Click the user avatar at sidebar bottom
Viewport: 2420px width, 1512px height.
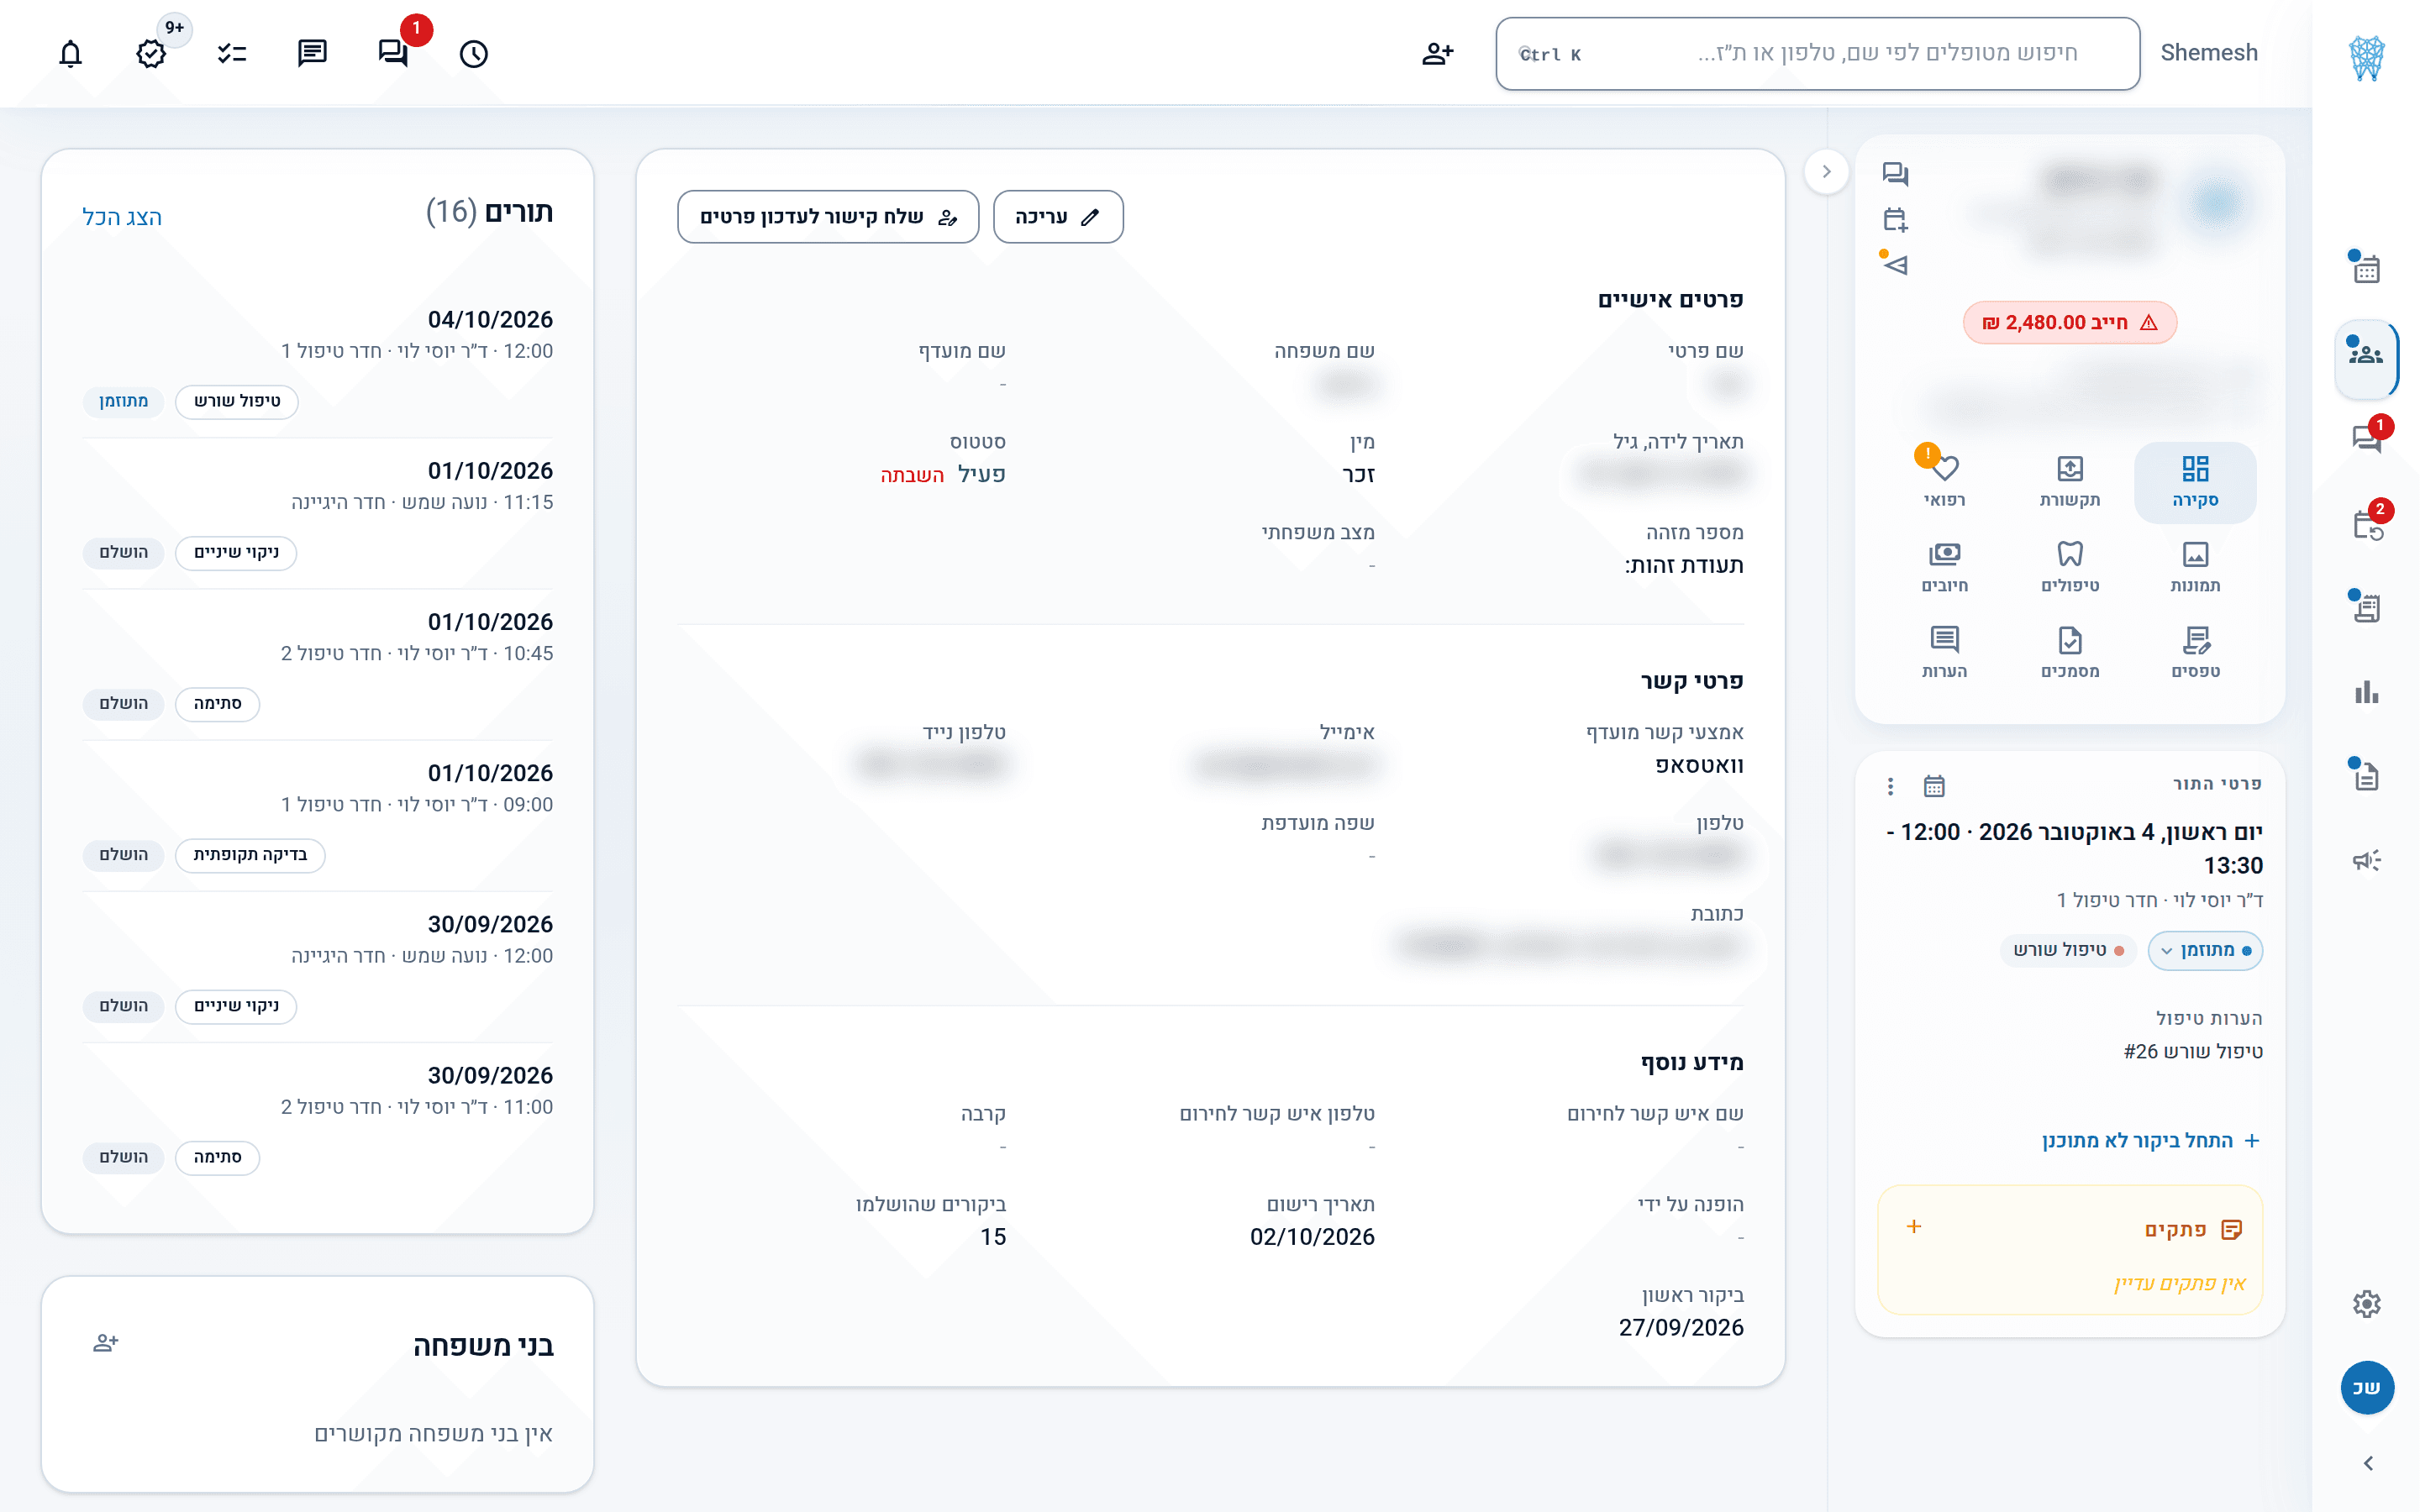[2366, 1387]
